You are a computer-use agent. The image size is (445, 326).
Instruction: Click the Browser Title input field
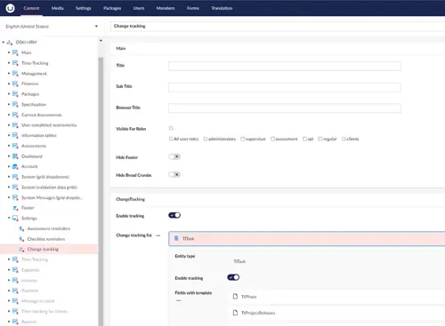[285, 108]
